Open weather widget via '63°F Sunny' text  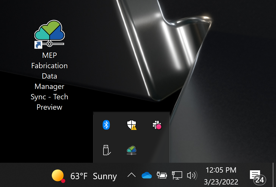pos(94,176)
